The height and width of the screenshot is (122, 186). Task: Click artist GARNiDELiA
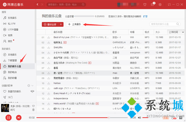[x=119, y=42]
